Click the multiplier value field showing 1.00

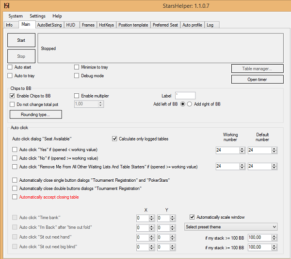pyautogui.click(x=86, y=104)
